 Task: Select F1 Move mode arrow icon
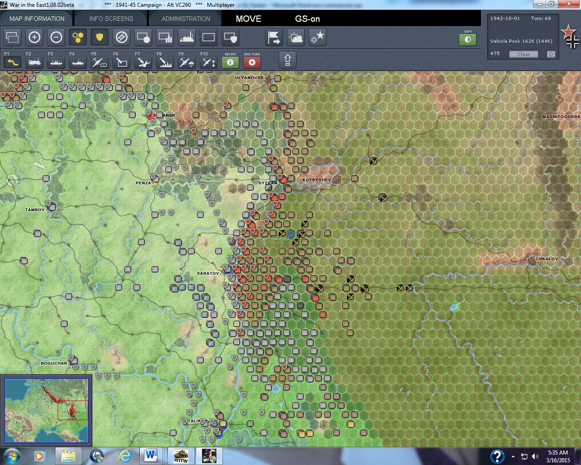[13, 62]
